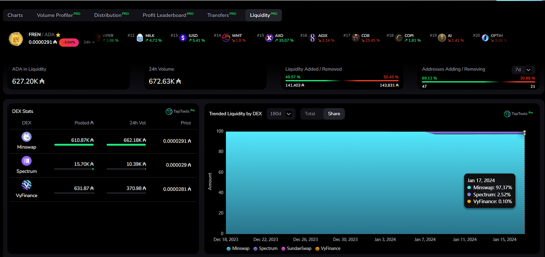
Task: Click the MILK token icon
Action: click(x=140, y=38)
